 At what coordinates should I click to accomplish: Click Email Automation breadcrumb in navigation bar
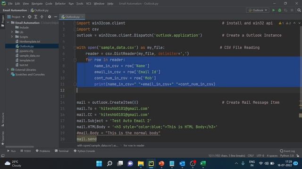pyautogui.click(x=15, y=10)
